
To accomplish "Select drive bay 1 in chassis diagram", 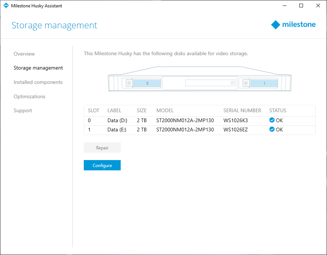I will point(264,84).
